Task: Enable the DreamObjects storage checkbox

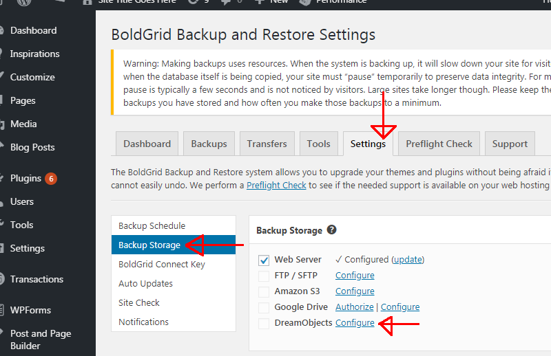Action: [264, 323]
